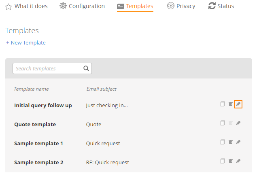Copy Sample template 1
Image resolution: width=259 pixels, height=178 pixels.
coord(223,142)
